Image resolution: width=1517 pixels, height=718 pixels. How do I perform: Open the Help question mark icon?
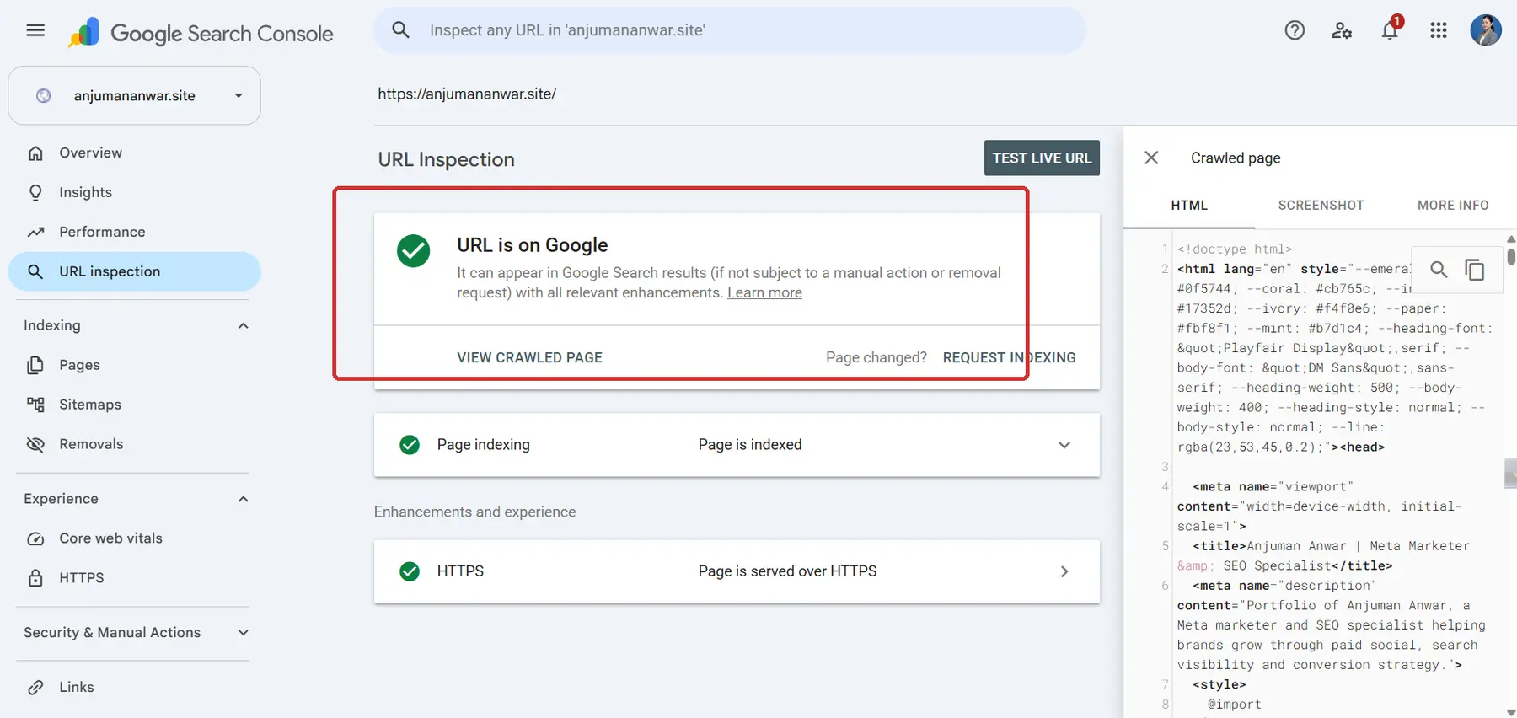[x=1295, y=30]
